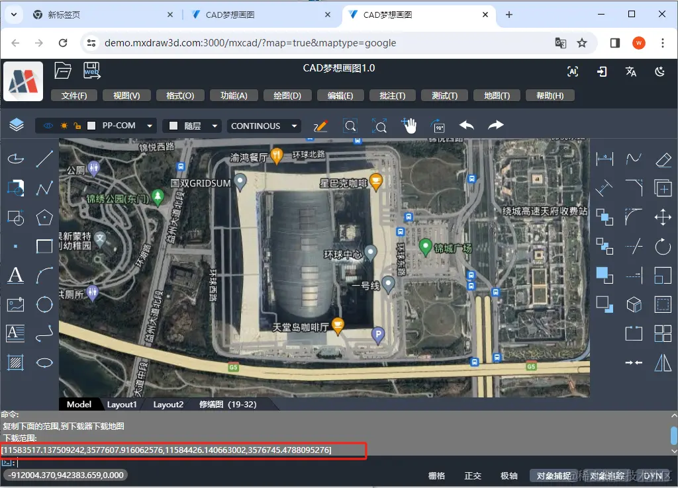Open Chrome's three-dot menu
Viewport: 678px width, 488px height.
[662, 43]
